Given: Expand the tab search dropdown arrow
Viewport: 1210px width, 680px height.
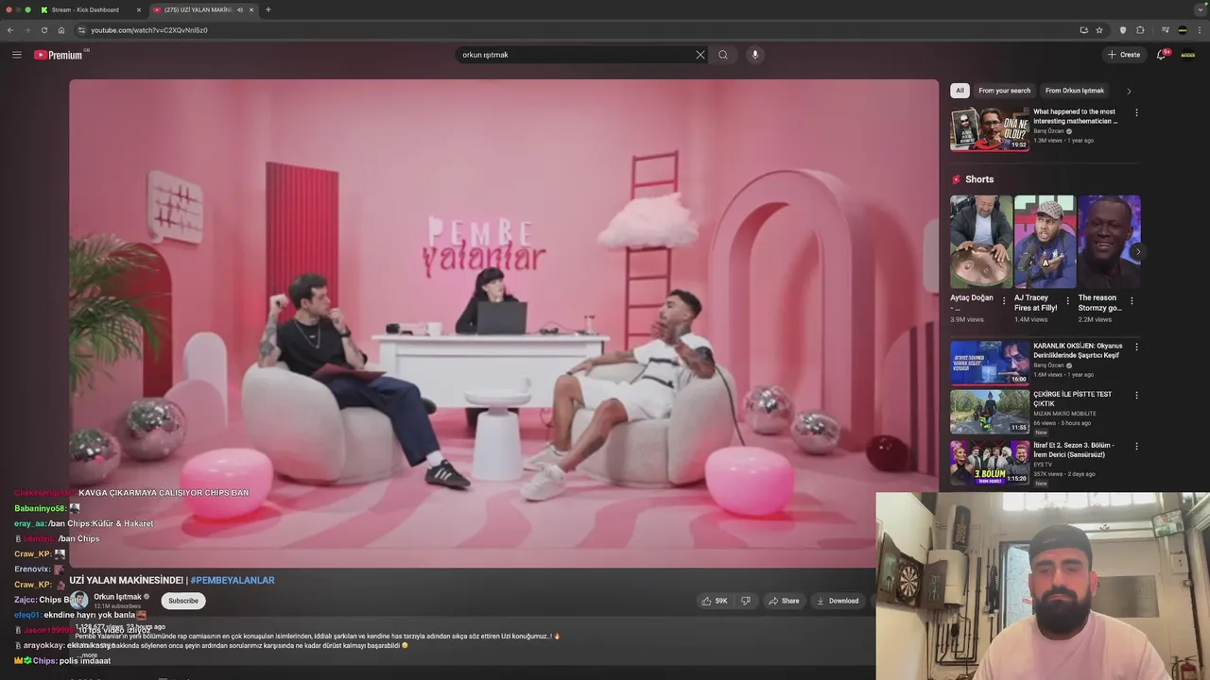Looking at the screenshot, I should pyautogui.click(x=1199, y=9).
